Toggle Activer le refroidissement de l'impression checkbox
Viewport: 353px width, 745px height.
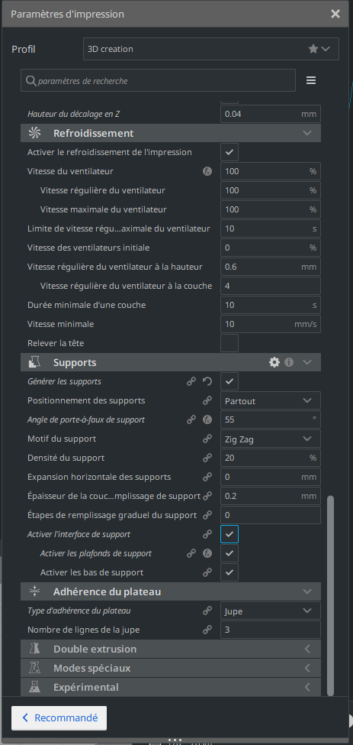[229, 153]
